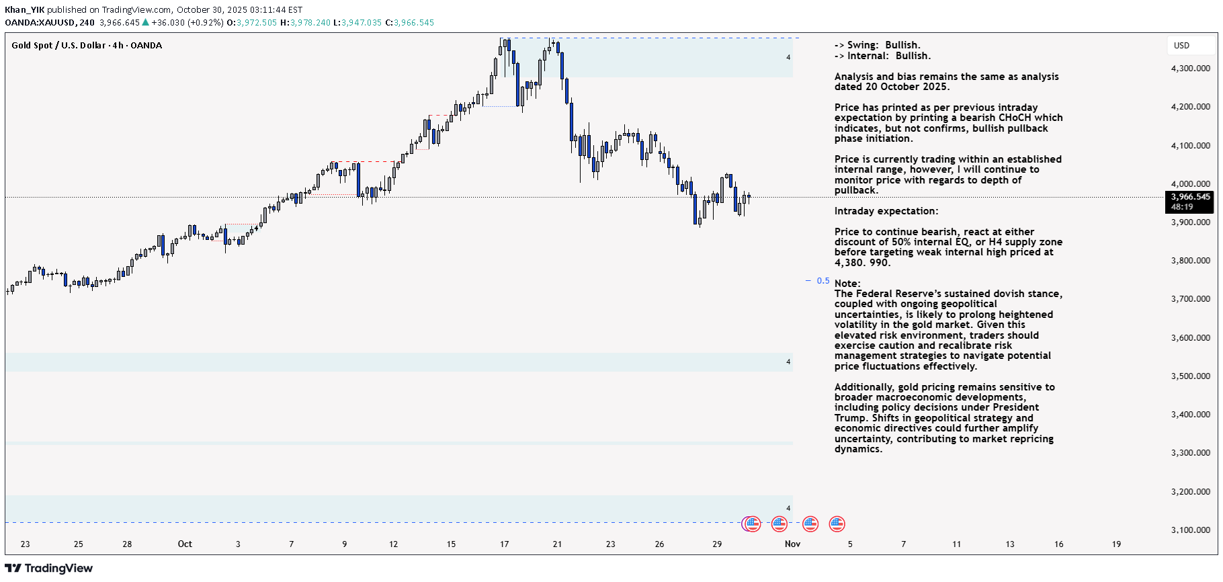Click the green up-arrow price change indicator
1223x582 pixels.
(x=145, y=23)
